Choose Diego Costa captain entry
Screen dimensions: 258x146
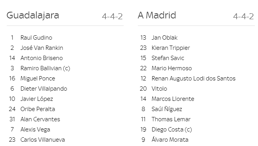tap(172, 130)
